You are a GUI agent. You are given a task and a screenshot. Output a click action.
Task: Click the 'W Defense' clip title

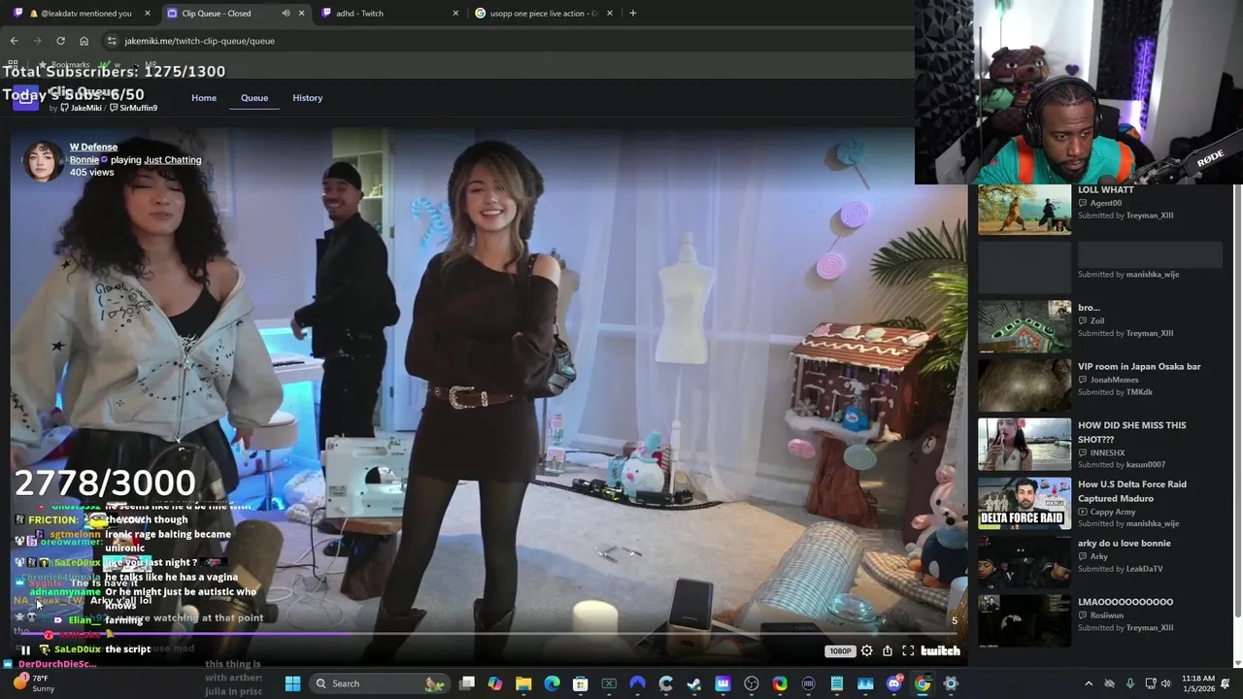click(x=93, y=147)
